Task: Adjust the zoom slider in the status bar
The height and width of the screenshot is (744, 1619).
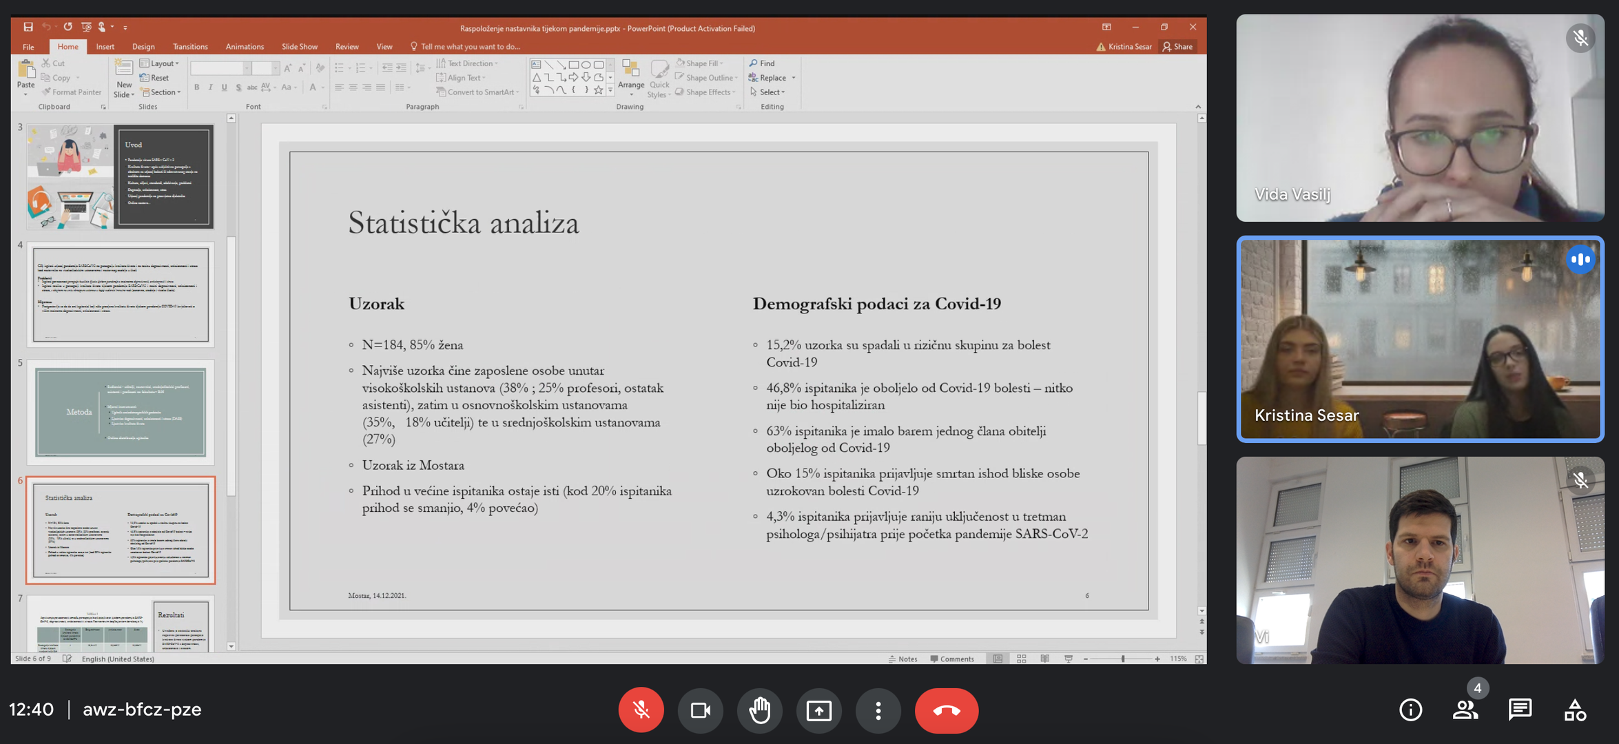Action: [x=1122, y=659]
